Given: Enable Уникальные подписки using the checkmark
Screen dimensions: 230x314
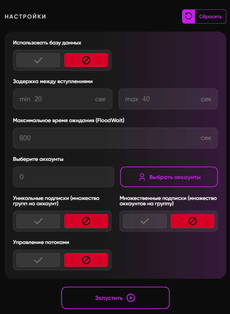Looking at the screenshot, I should 38,221.
